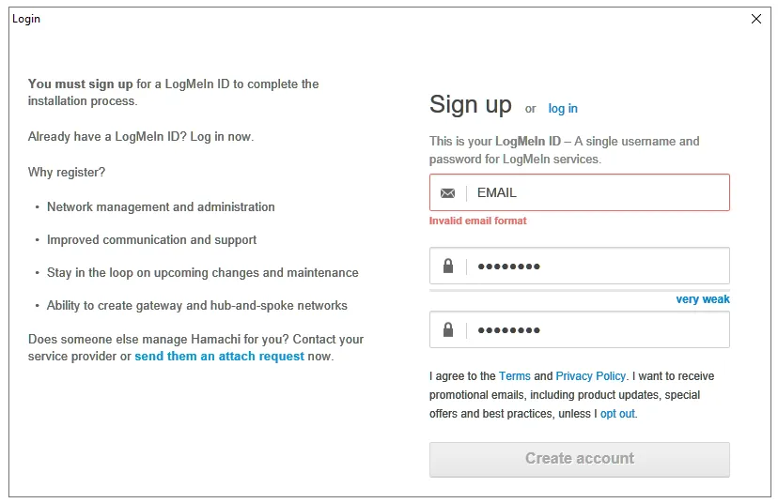The height and width of the screenshot is (503, 778).
Task: Click 'Network management and administration' bullet text
Action: 161,207
